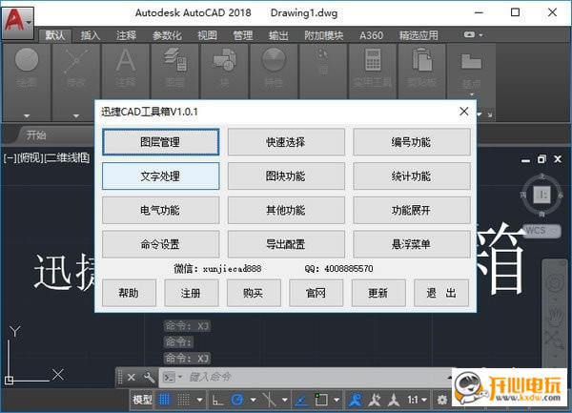Toggle object snap tracking angle icon
The width and height of the screenshot is (572, 413).
(x=301, y=400)
